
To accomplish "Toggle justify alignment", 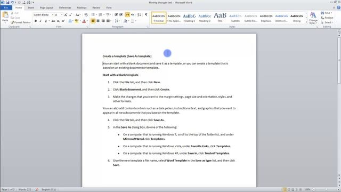I will point(108,21).
